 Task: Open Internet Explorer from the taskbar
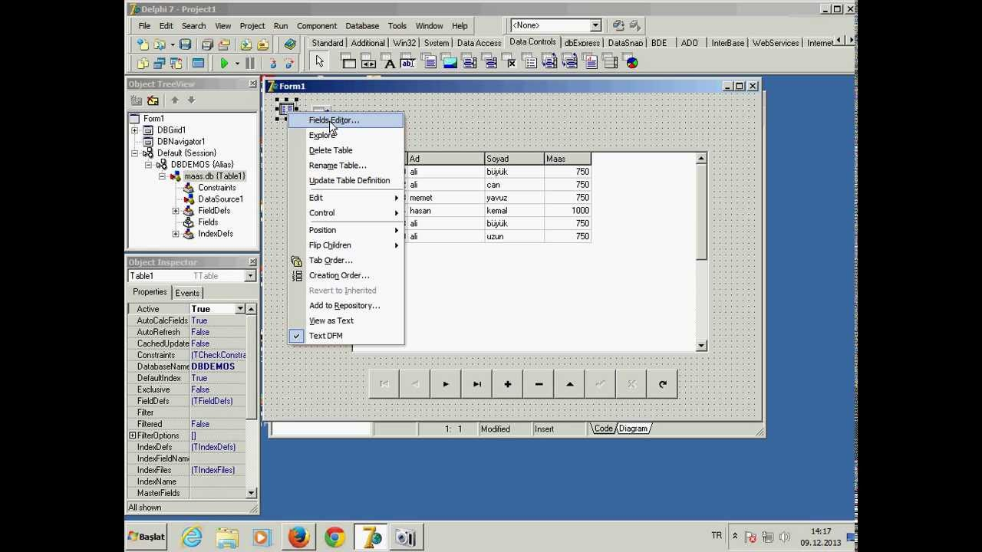click(192, 537)
